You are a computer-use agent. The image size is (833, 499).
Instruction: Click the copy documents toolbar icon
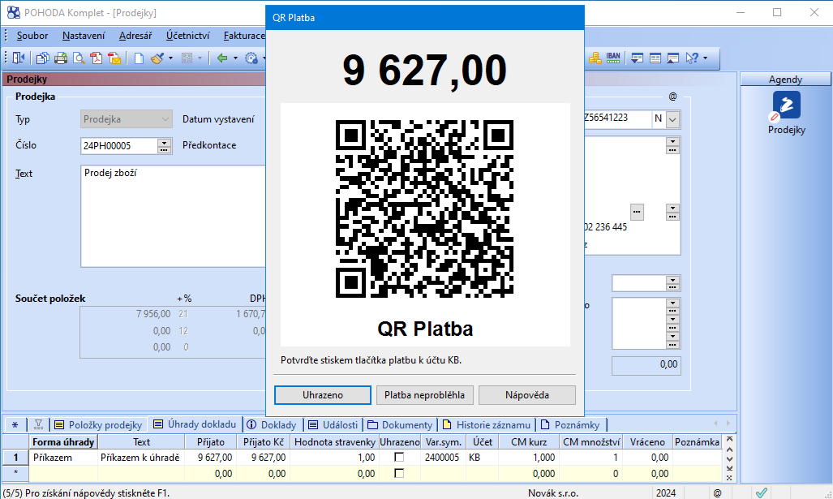pos(42,58)
